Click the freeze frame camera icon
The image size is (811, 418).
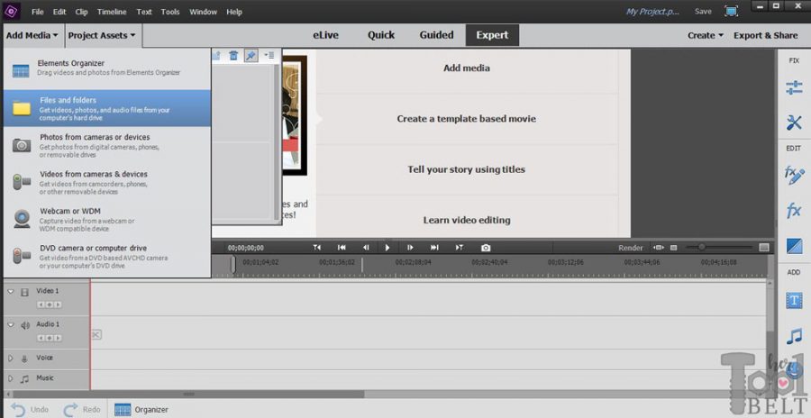(x=486, y=248)
